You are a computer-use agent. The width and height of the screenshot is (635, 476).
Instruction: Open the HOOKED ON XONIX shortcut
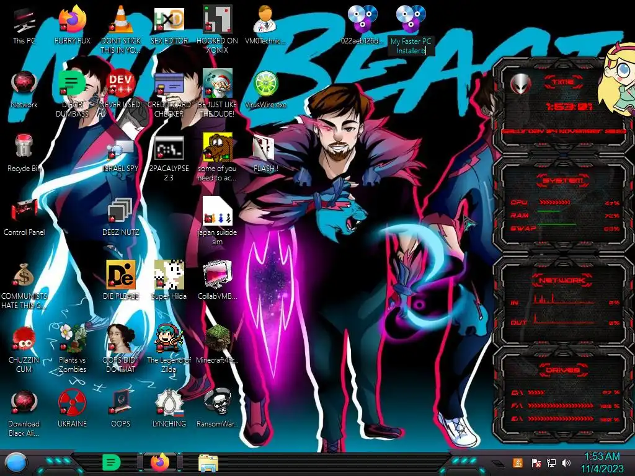coord(217,29)
